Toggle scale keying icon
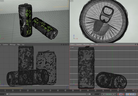The height and width of the screenshot is (96, 138). 129,94
